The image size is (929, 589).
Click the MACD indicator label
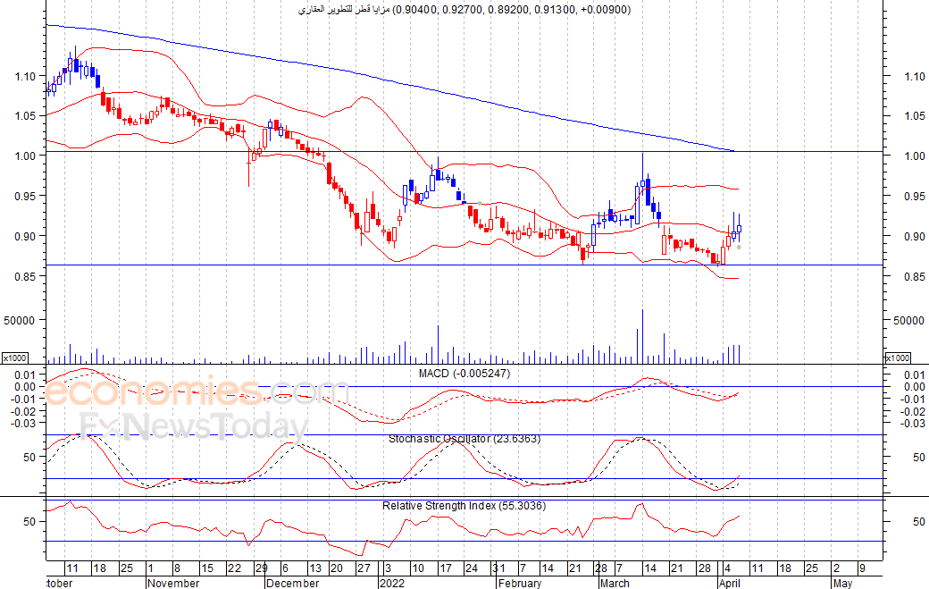pos(464,374)
